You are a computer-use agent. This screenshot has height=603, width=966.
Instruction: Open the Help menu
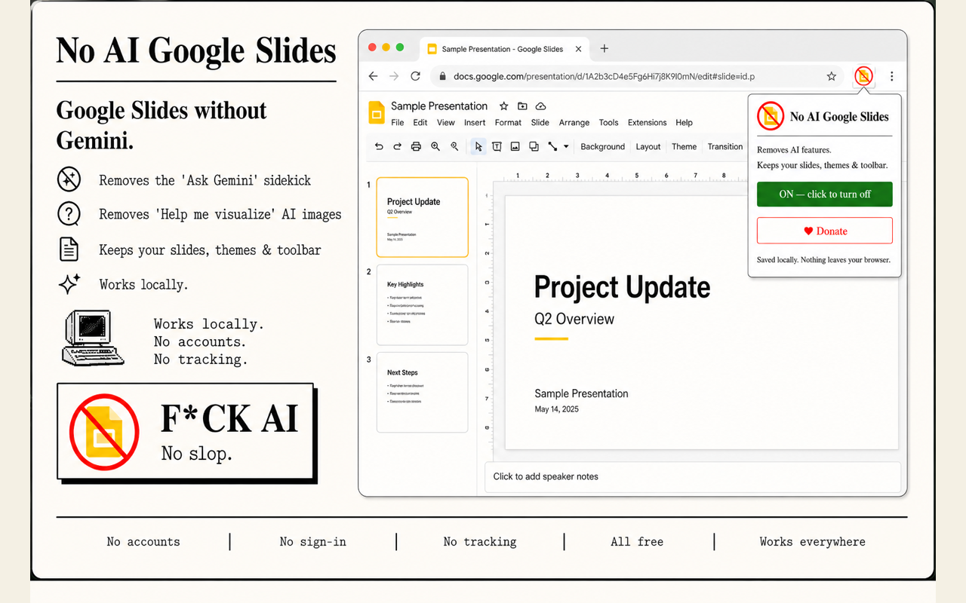[685, 122]
